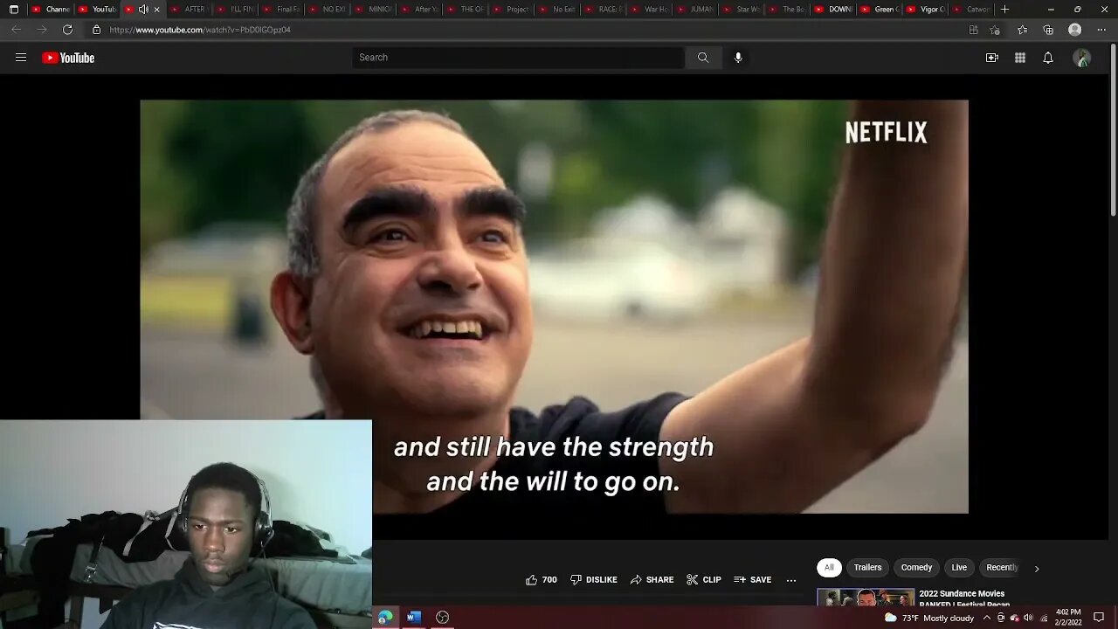View YouTube notifications bell
Viewport: 1118px width, 629px height.
1048,58
